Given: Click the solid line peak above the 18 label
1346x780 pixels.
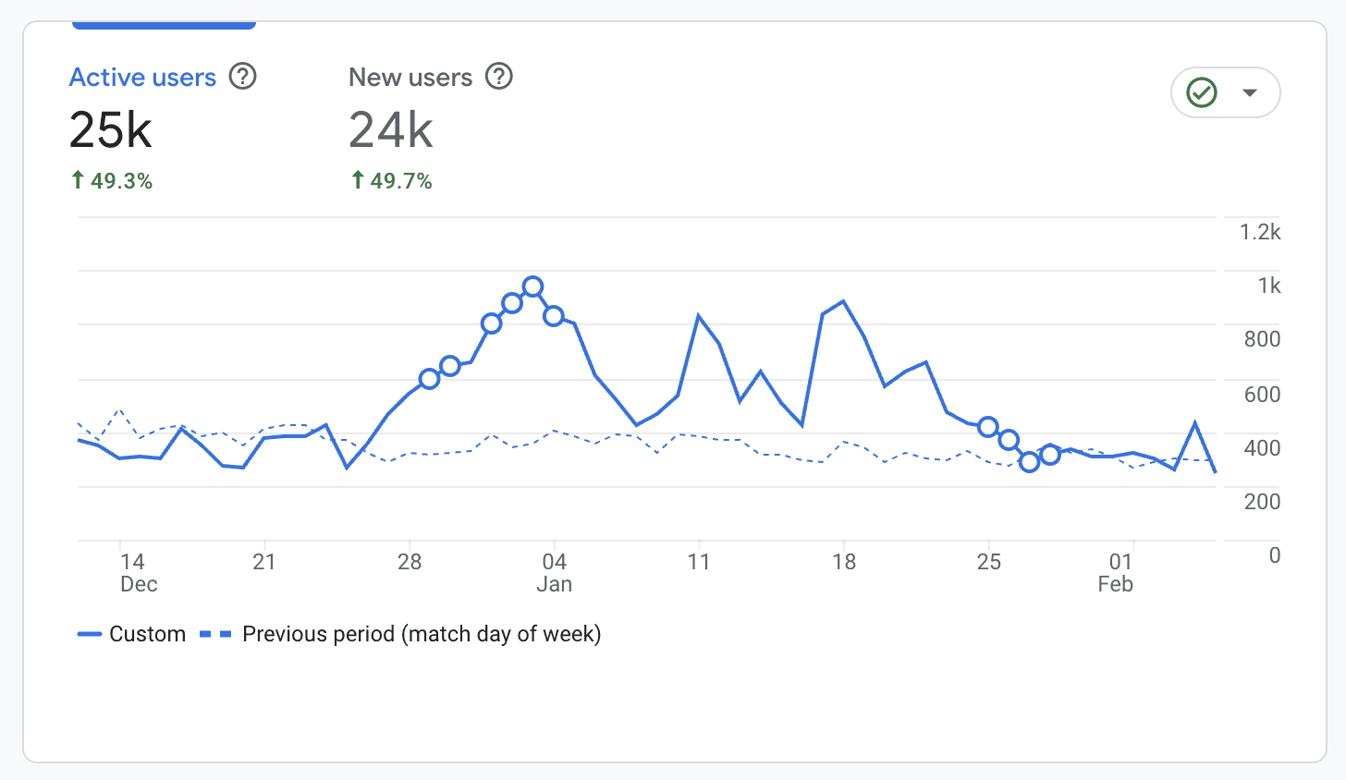Looking at the screenshot, I should click(x=843, y=301).
